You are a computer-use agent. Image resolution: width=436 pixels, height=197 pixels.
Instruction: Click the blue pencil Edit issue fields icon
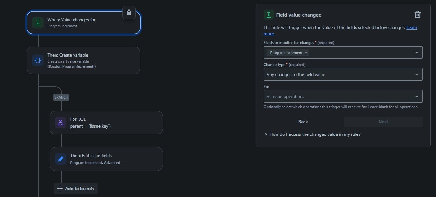click(x=61, y=159)
